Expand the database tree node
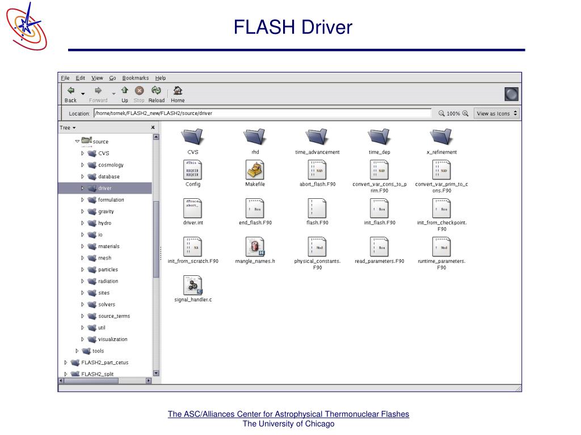The height and width of the screenshot is (435, 581). click(83, 177)
